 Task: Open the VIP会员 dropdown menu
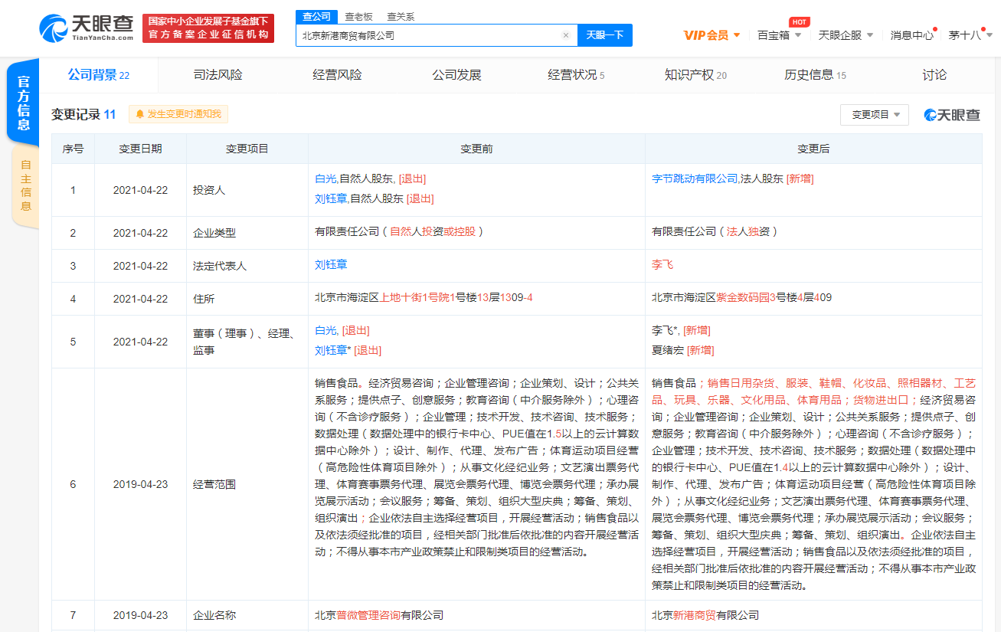(711, 35)
